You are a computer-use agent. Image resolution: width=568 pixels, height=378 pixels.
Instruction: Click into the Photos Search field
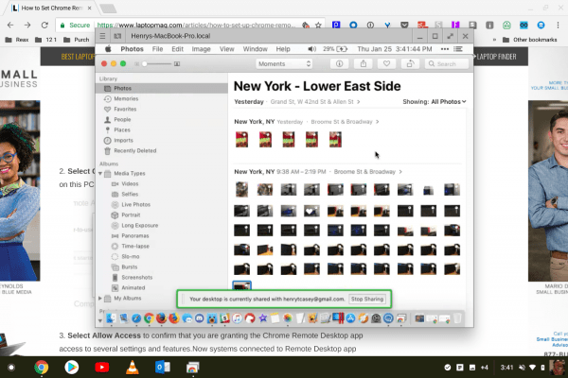coord(447,63)
